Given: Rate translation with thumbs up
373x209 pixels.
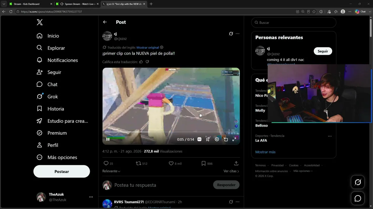Looking at the screenshot, I should click(x=141, y=62).
